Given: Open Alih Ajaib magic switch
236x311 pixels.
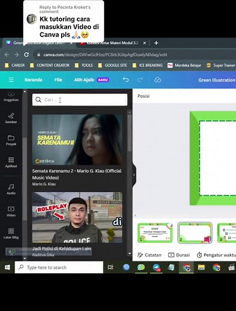Looking at the screenshot, I should tap(92, 80).
